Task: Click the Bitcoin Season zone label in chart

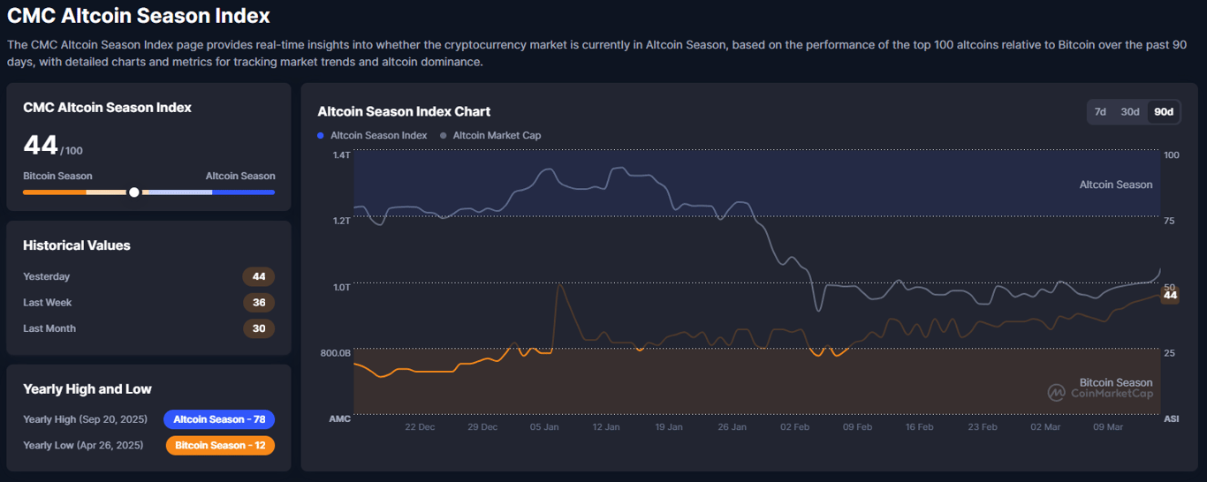Action: 1115,382
